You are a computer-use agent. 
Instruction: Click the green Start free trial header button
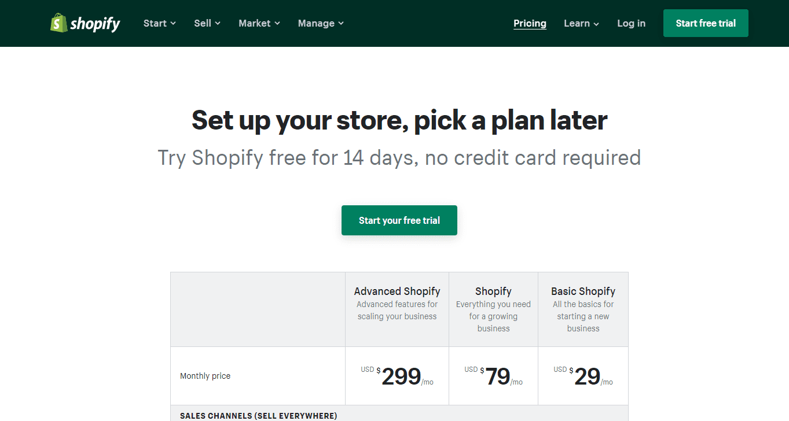pos(705,23)
